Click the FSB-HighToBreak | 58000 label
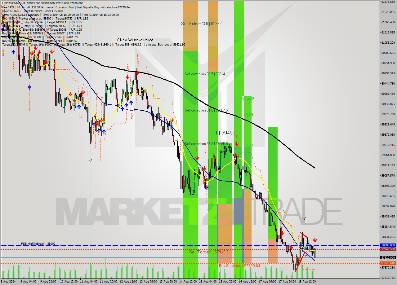This screenshot has height=285, width=397. tap(38, 244)
